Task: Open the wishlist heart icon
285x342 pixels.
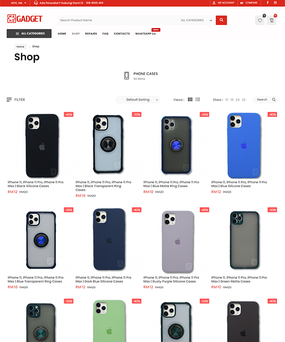Action: (x=260, y=20)
